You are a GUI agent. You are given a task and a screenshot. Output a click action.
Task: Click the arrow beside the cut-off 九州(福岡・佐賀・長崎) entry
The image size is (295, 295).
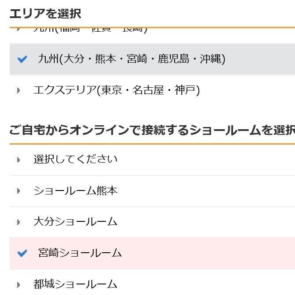pos(19,30)
